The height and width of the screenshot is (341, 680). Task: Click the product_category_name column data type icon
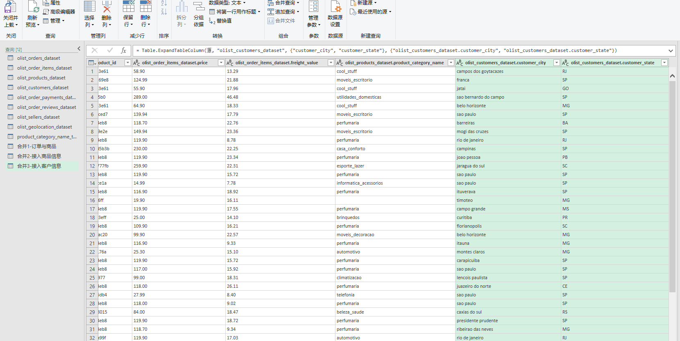pyautogui.click(x=340, y=63)
